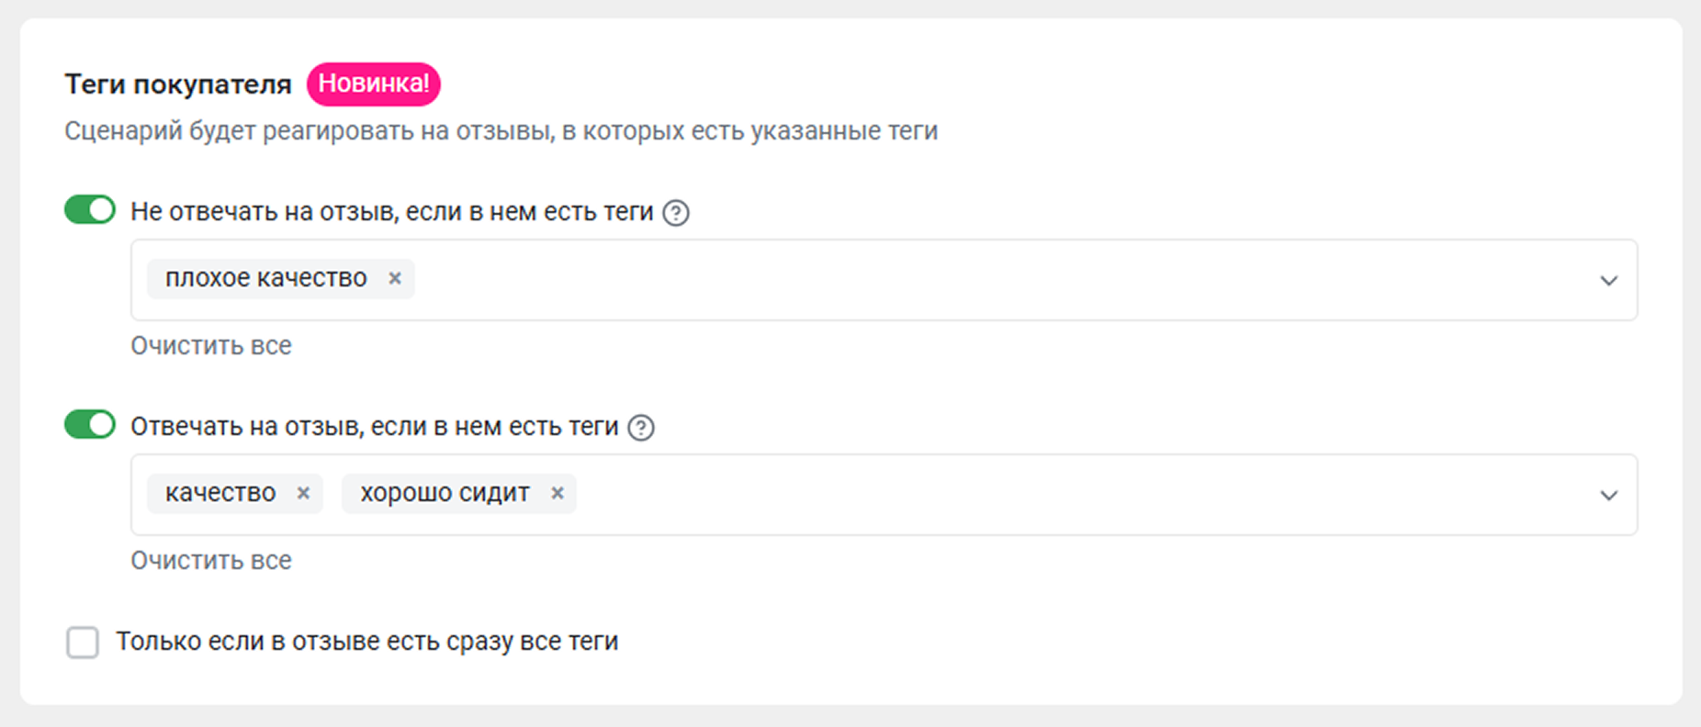1701x727 pixels.
Task: Click the «Теги покупателя» section heading
Action: pos(178,84)
